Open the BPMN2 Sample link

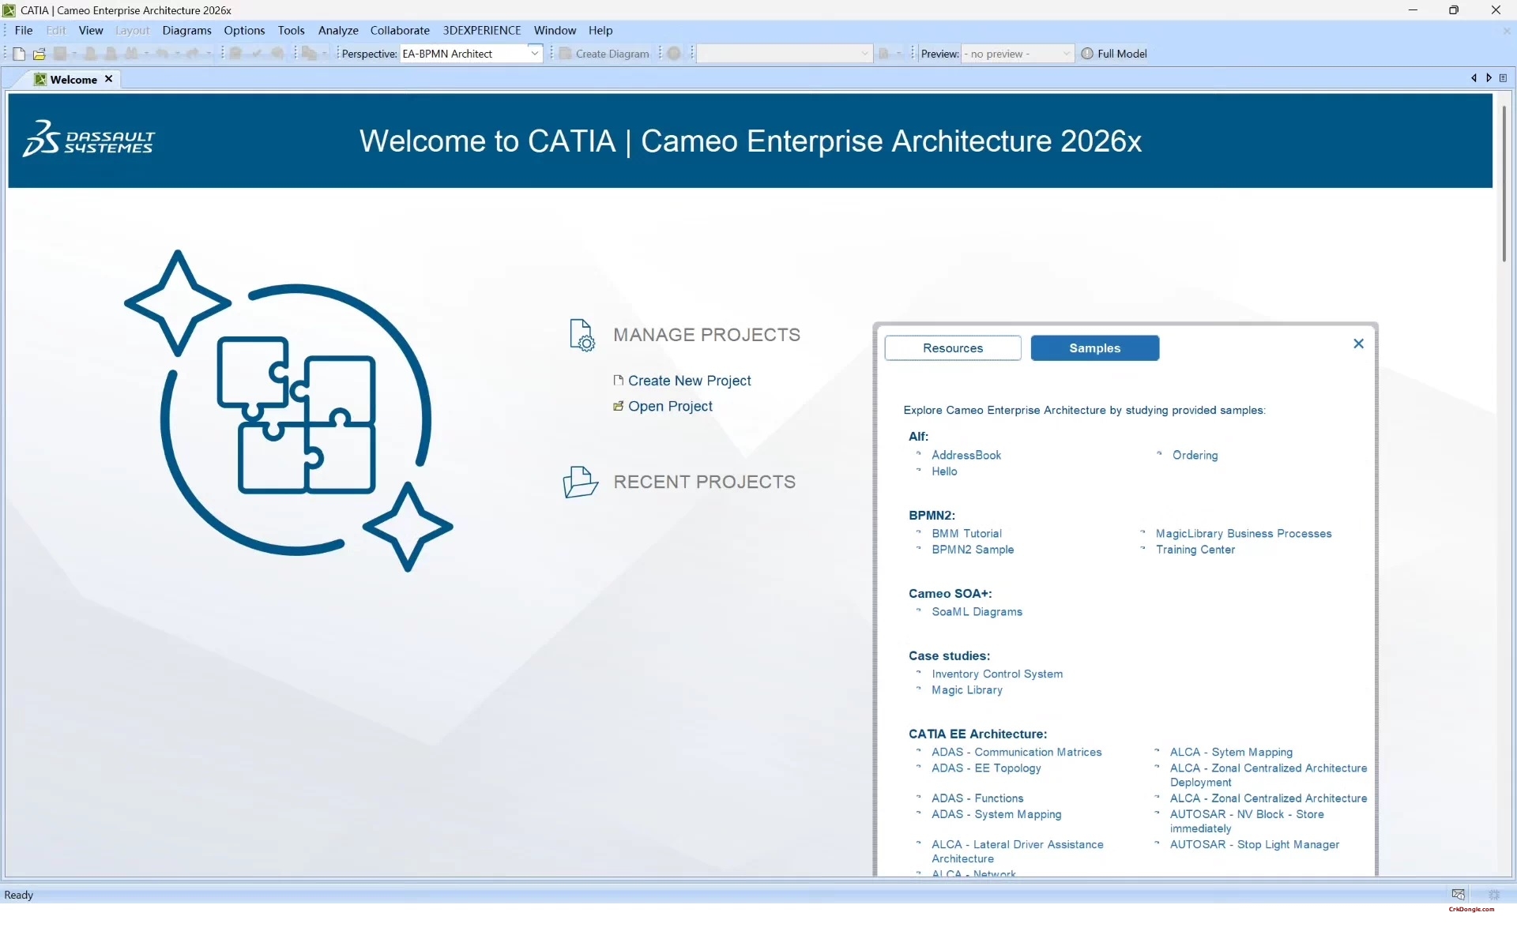[972, 550]
